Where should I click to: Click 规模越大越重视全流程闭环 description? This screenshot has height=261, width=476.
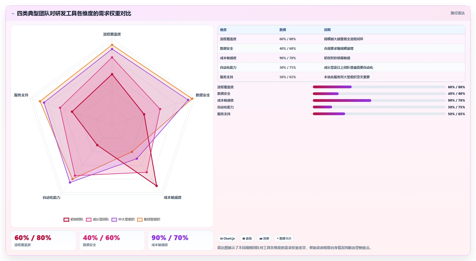coord(344,39)
